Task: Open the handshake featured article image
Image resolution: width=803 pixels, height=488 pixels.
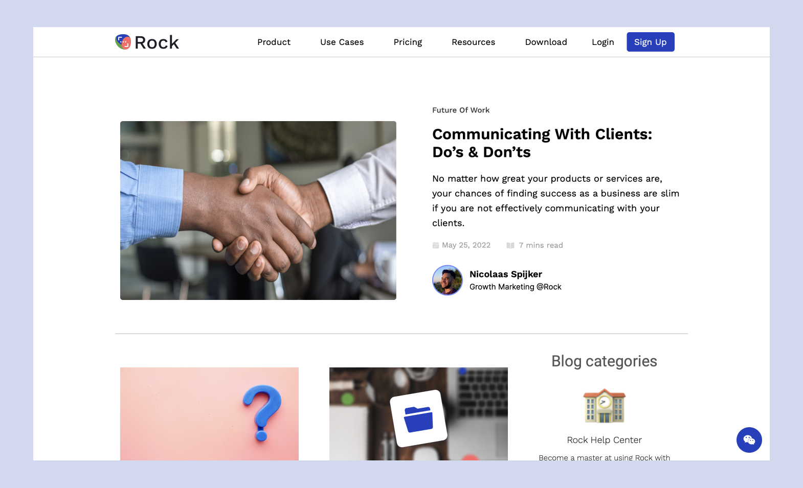Action: pos(258,211)
